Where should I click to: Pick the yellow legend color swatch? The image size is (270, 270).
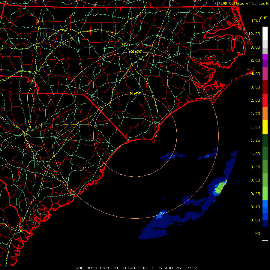tap(265, 127)
